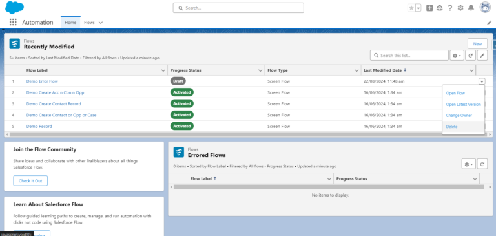This screenshot has width=496, height=236.
Task: Open the Help question mark icon
Action: click(449, 8)
